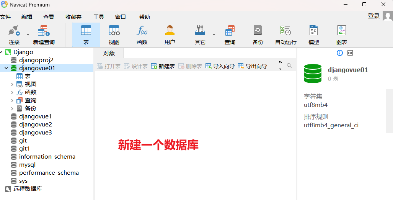Open the User management icon
Viewport: 393px width, 200px height.
170,30
